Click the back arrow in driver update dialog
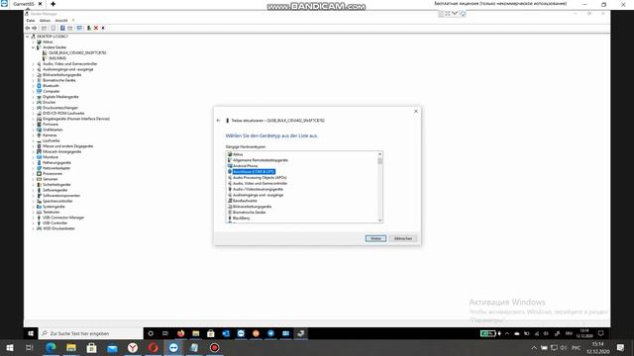 218,121
